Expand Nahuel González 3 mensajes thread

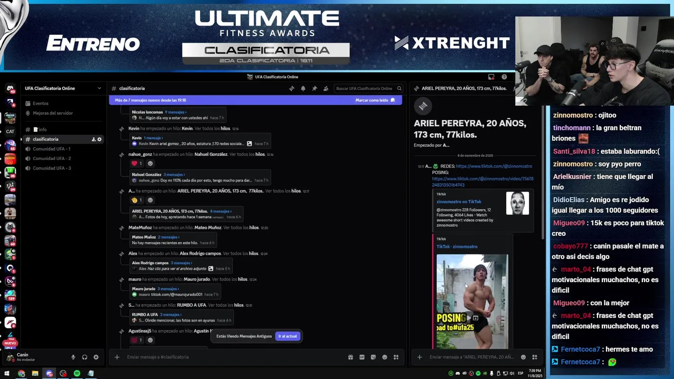(174, 175)
